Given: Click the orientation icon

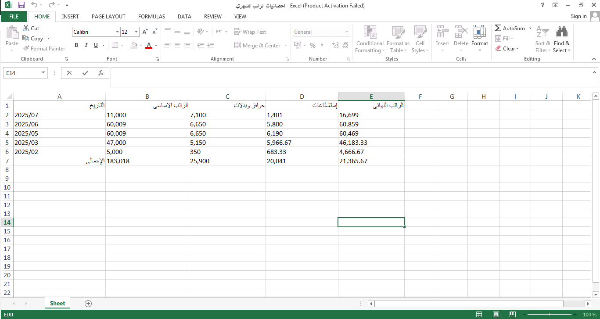Looking at the screenshot, I should [x=201, y=32].
